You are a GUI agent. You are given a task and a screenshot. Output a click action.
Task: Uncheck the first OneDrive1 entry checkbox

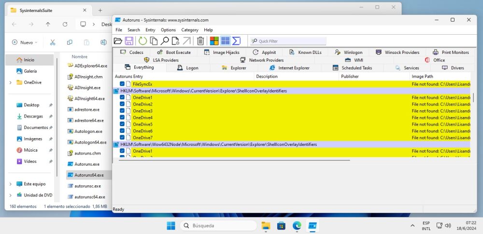pos(122,97)
